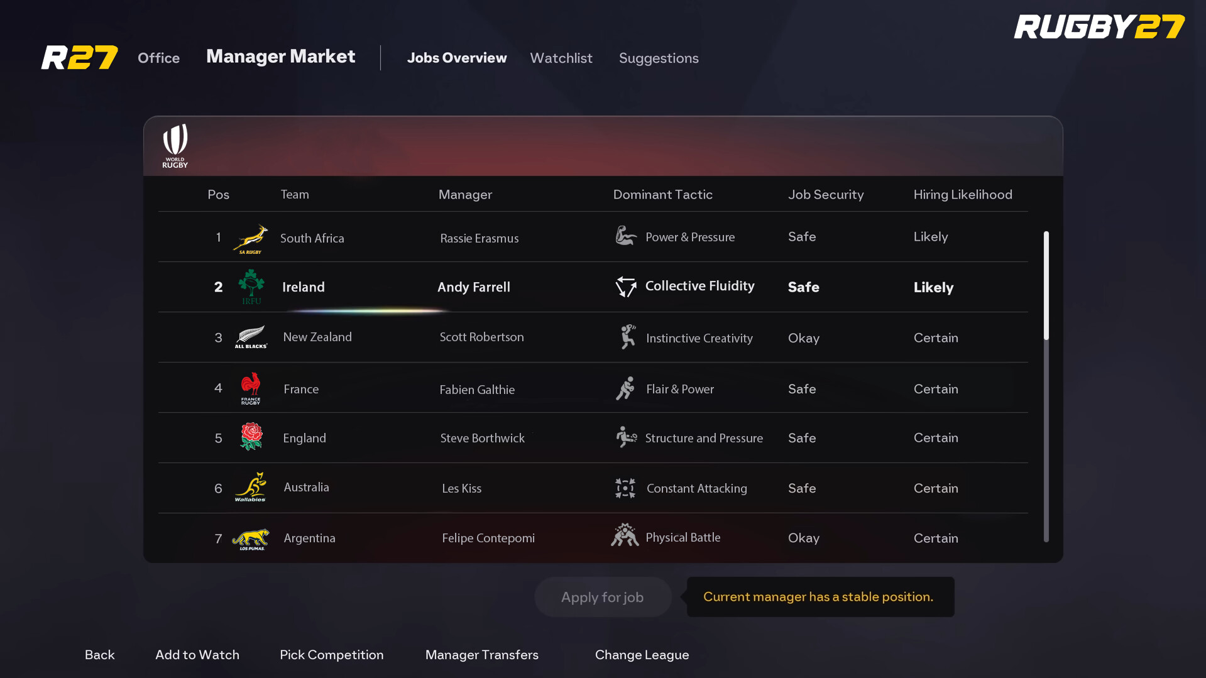Open the Suggestions tab
The image size is (1206, 678).
658,58
